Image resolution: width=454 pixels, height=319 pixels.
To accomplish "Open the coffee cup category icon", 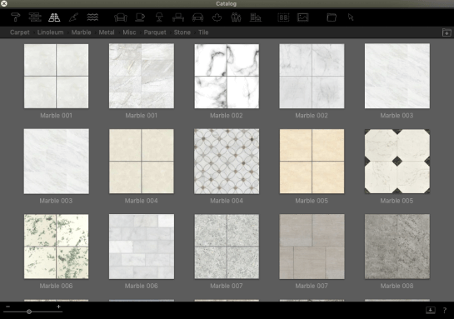I will pos(140,17).
